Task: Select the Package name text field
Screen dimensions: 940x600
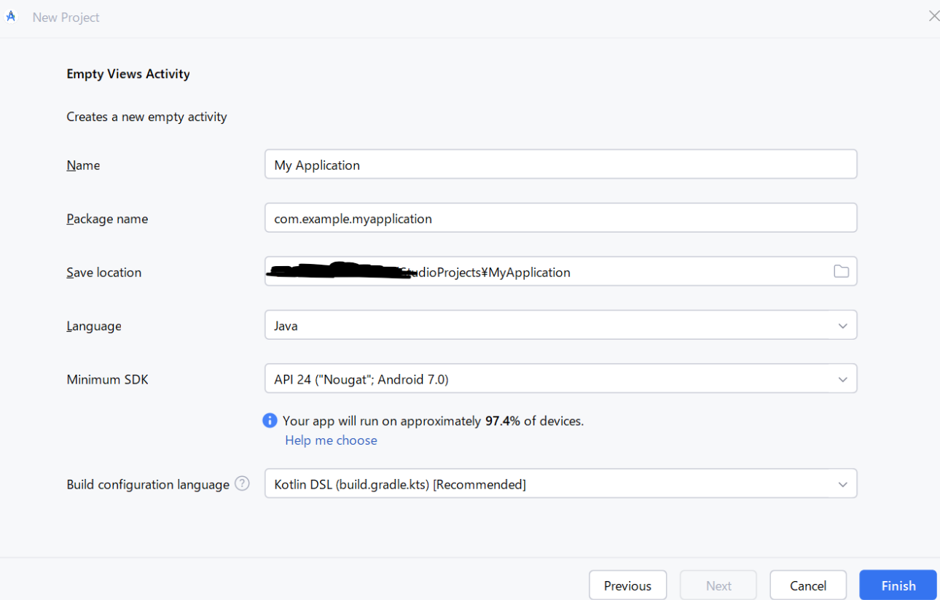Action: click(x=561, y=217)
